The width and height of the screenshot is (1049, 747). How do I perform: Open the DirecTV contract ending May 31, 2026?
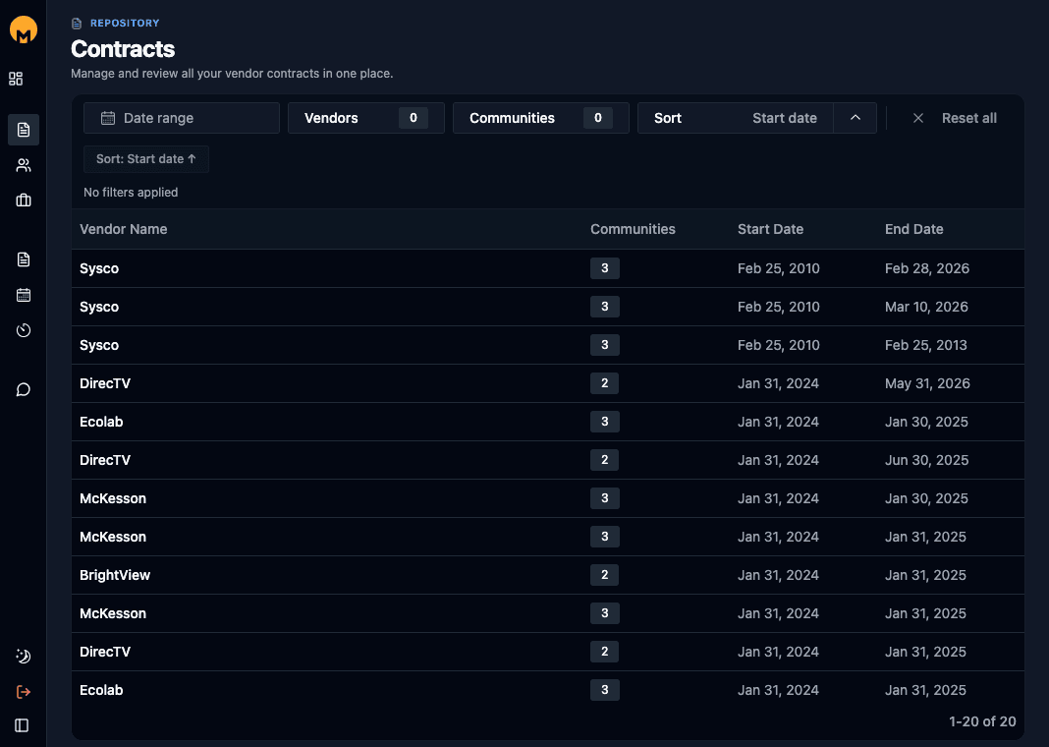pyautogui.click(x=548, y=383)
